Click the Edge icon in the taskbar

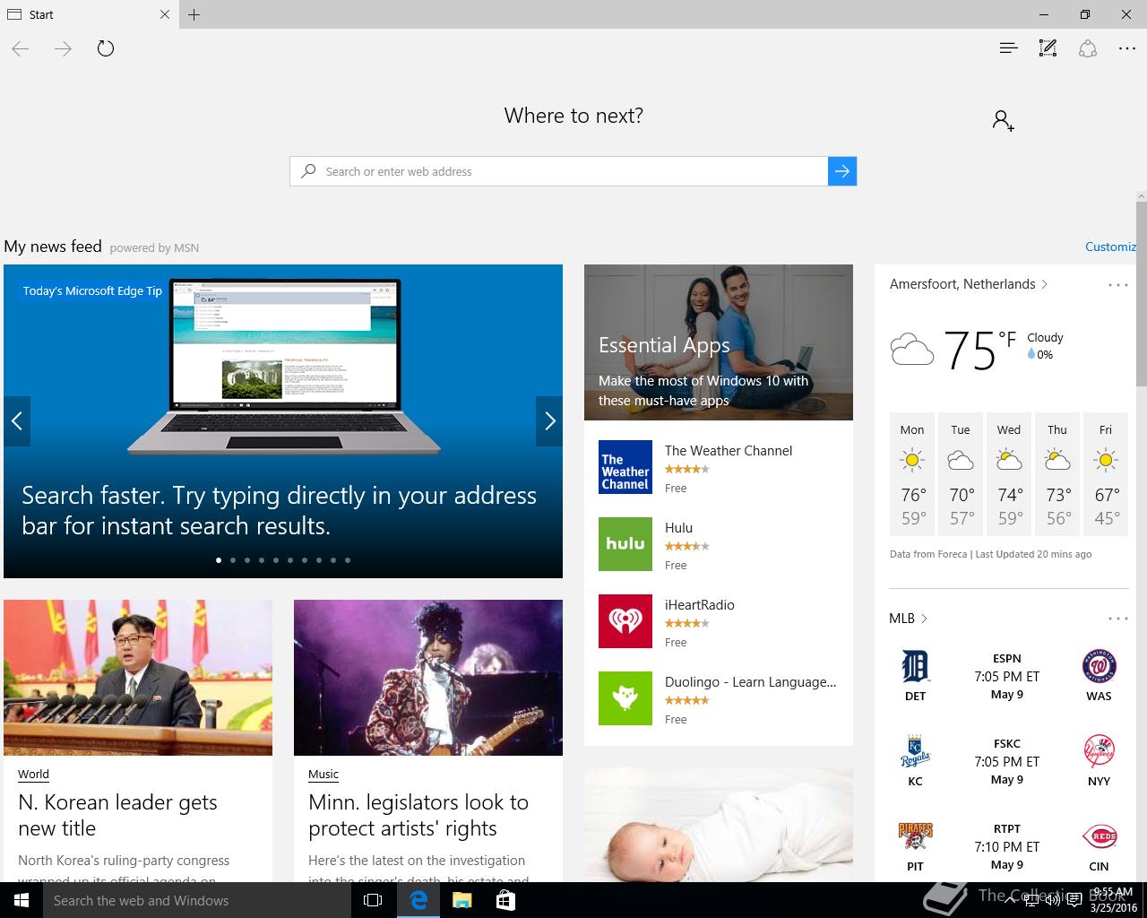[x=418, y=900]
